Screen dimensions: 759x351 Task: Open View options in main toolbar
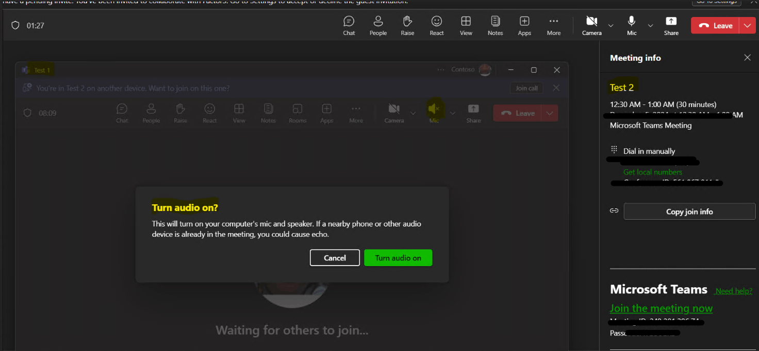click(x=466, y=25)
